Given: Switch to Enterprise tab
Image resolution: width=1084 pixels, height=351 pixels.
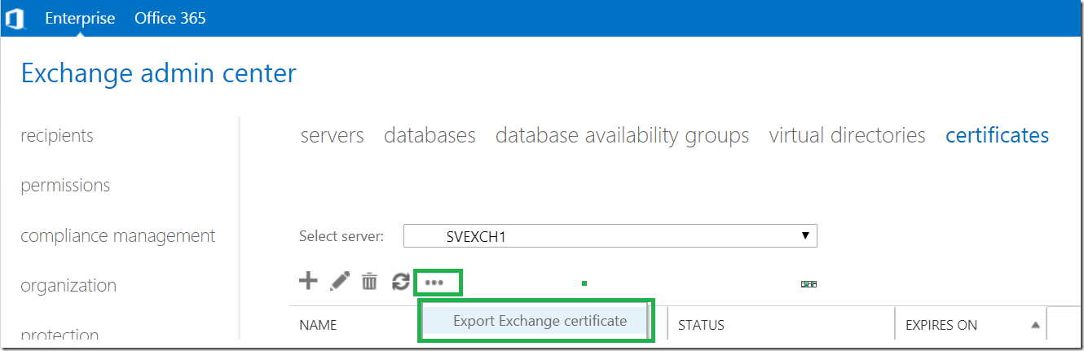Looking at the screenshot, I should pos(80,18).
